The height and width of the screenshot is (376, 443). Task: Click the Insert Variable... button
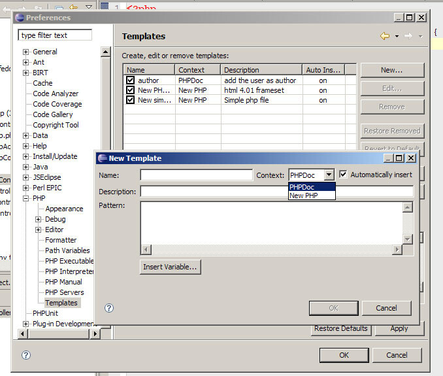170,267
